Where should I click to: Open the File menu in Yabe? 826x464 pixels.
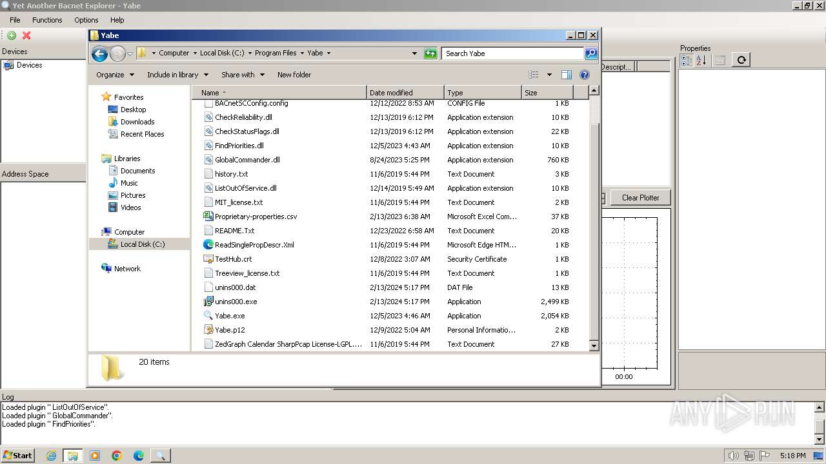pyautogui.click(x=15, y=20)
